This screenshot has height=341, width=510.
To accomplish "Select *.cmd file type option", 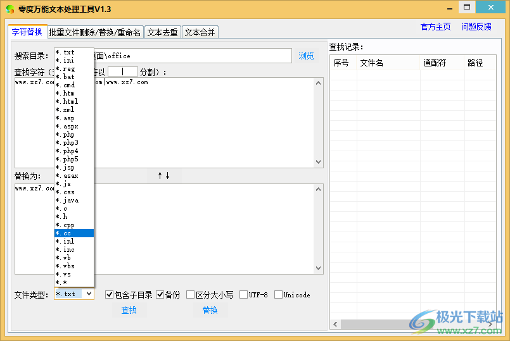I will (74, 85).
